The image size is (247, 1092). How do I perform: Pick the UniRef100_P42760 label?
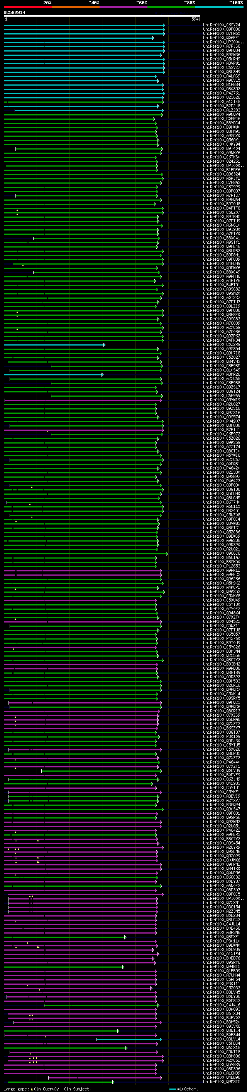click(222, 639)
